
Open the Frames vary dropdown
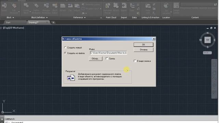click(x=101, y=9)
